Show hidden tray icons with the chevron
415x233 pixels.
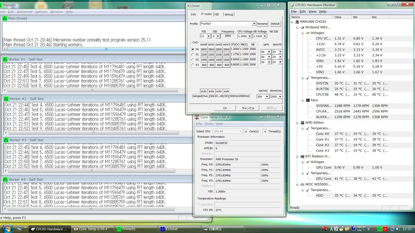click(x=368, y=229)
